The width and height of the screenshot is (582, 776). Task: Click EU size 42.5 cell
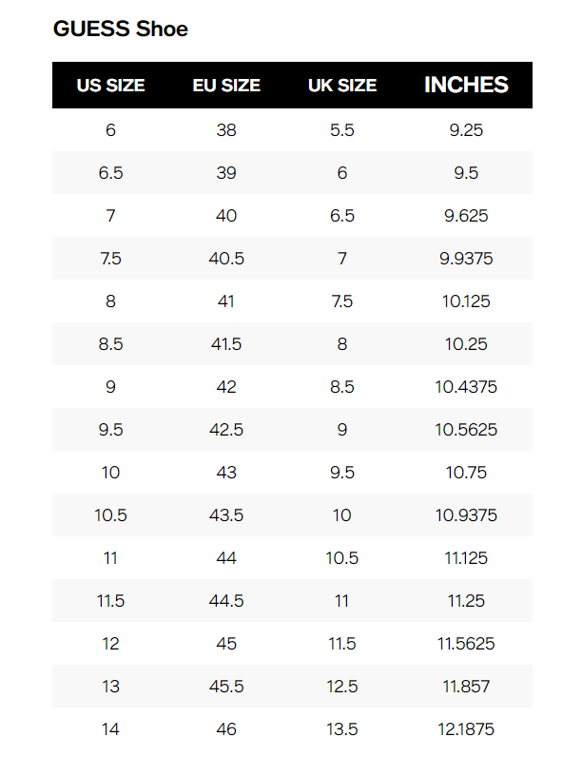[226, 430]
